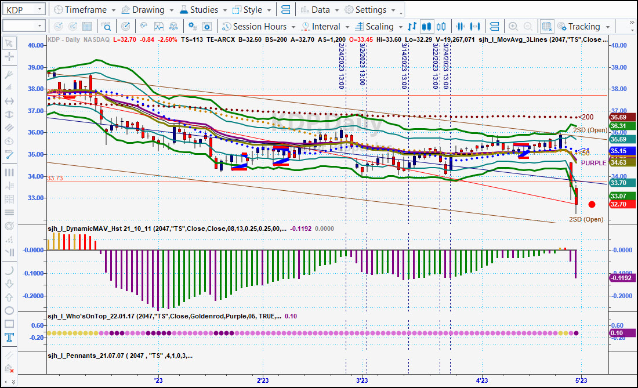Switch chart to hollow candlestick style
The width and height of the screenshot is (638, 388).
click(441, 27)
